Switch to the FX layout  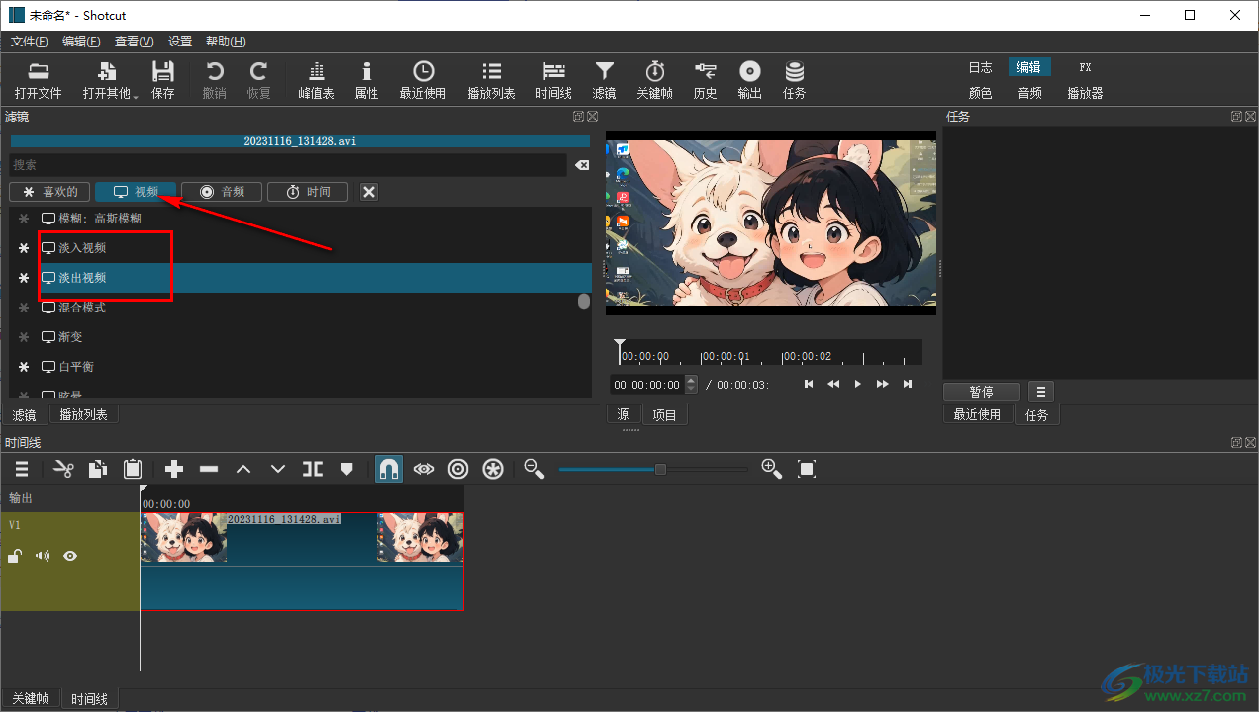tap(1085, 67)
